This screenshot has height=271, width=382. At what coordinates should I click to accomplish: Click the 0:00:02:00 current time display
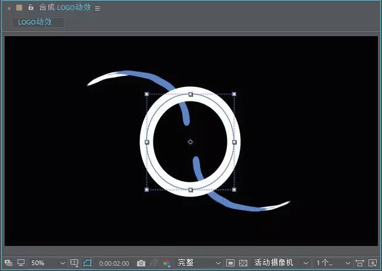114,263
